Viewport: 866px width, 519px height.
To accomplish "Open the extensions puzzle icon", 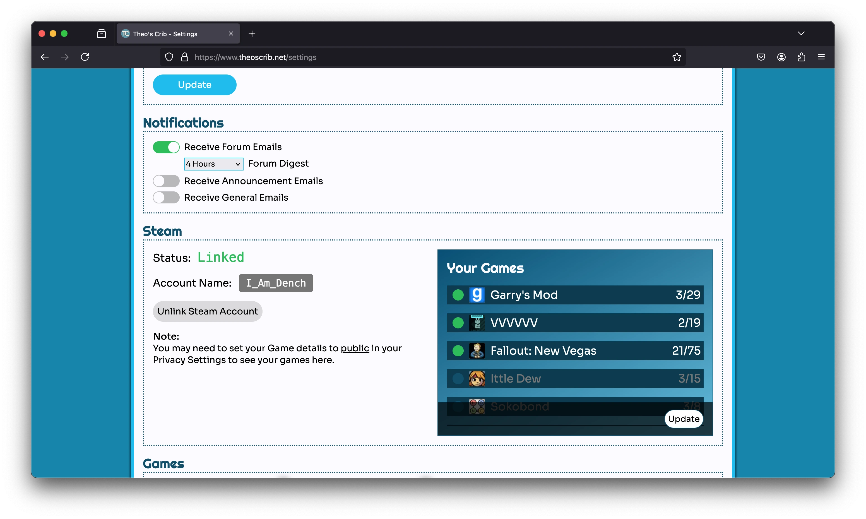I will (801, 57).
